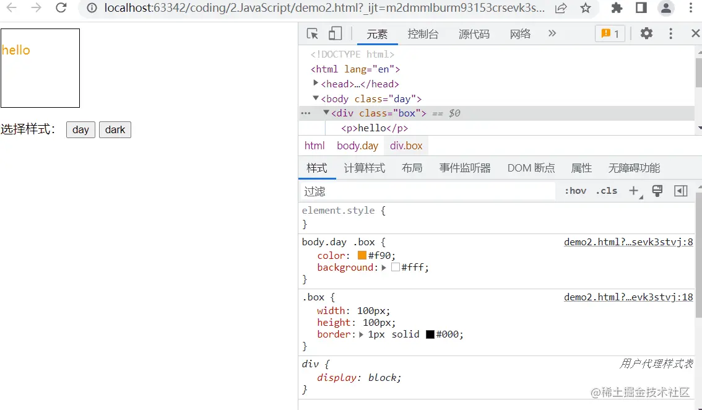Open source link demo2.html line 18

coord(628,297)
